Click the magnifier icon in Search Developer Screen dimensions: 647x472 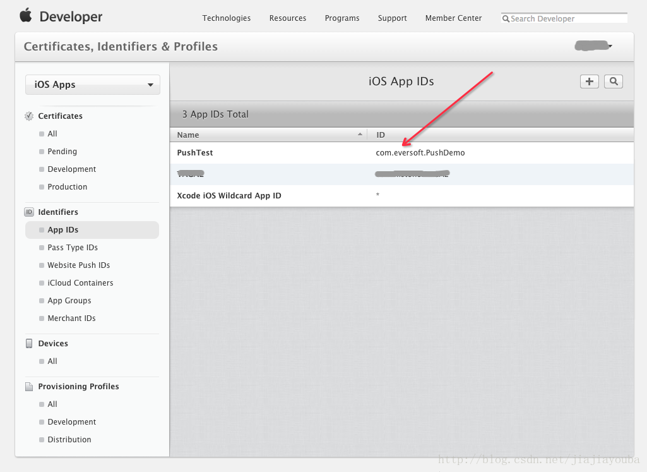[x=506, y=18]
